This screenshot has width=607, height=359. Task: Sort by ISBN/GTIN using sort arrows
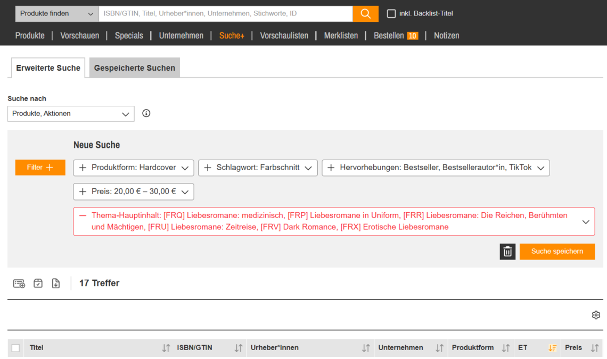point(239,348)
